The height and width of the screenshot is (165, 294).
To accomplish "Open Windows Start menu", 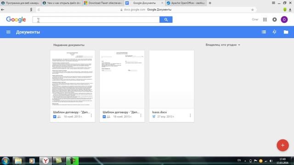I will coord(5,161).
